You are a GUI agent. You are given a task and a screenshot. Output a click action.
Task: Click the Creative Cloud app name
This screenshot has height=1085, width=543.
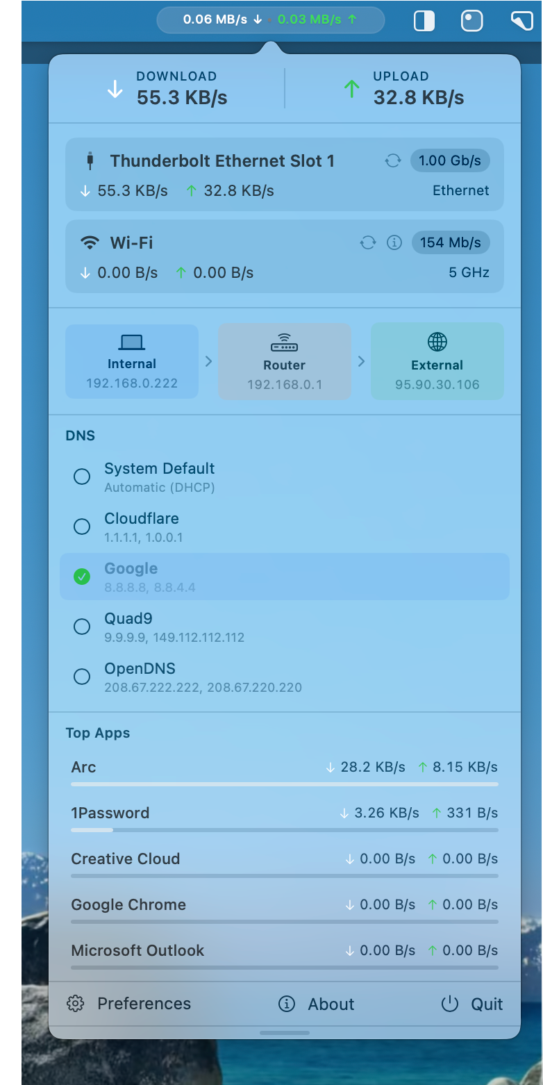pyautogui.click(x=126, y=859)
